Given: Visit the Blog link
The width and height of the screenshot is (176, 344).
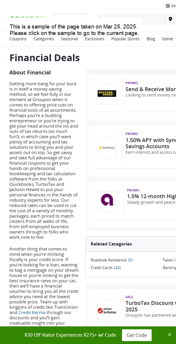Looking at the screenshot, I should pyautogui.click(x=151, y=39).
